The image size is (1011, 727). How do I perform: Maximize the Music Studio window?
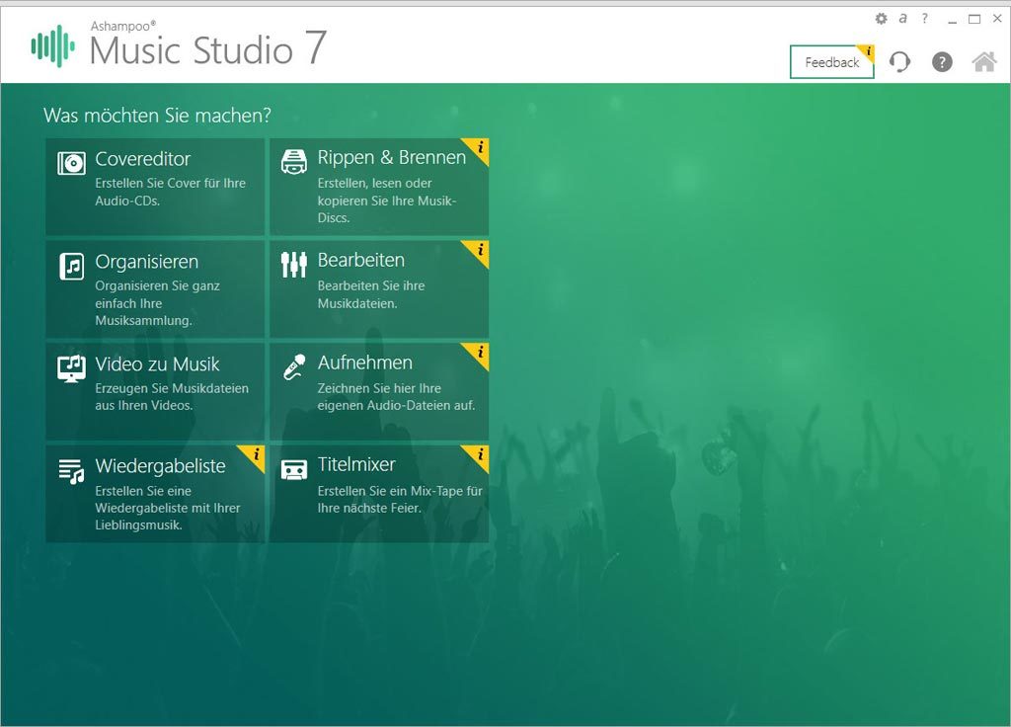tap(974, 19)
